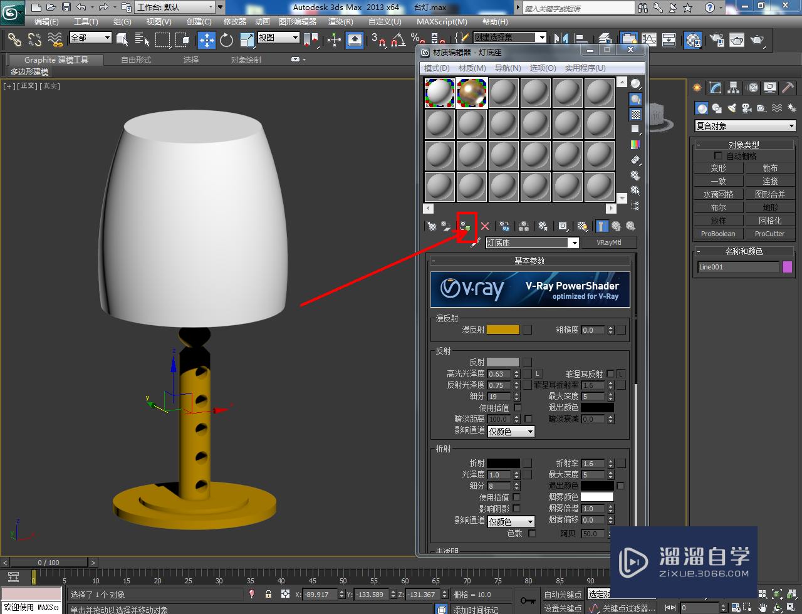The height and width of the screenshot is (614, 802).
Task: Open the Utilities hammer panel icon
Action: click(x=788, y=88)
